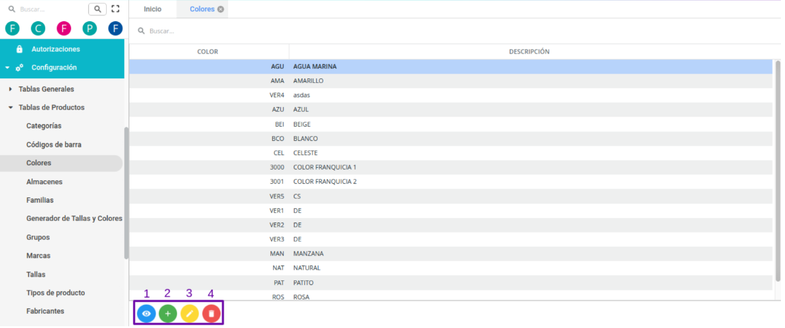
Task: Click the lock icon beside Autorizaciones
Action: pos(19,49)
